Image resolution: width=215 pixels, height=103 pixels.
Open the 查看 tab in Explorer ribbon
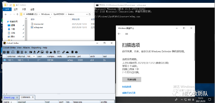[x=32, y=10]
